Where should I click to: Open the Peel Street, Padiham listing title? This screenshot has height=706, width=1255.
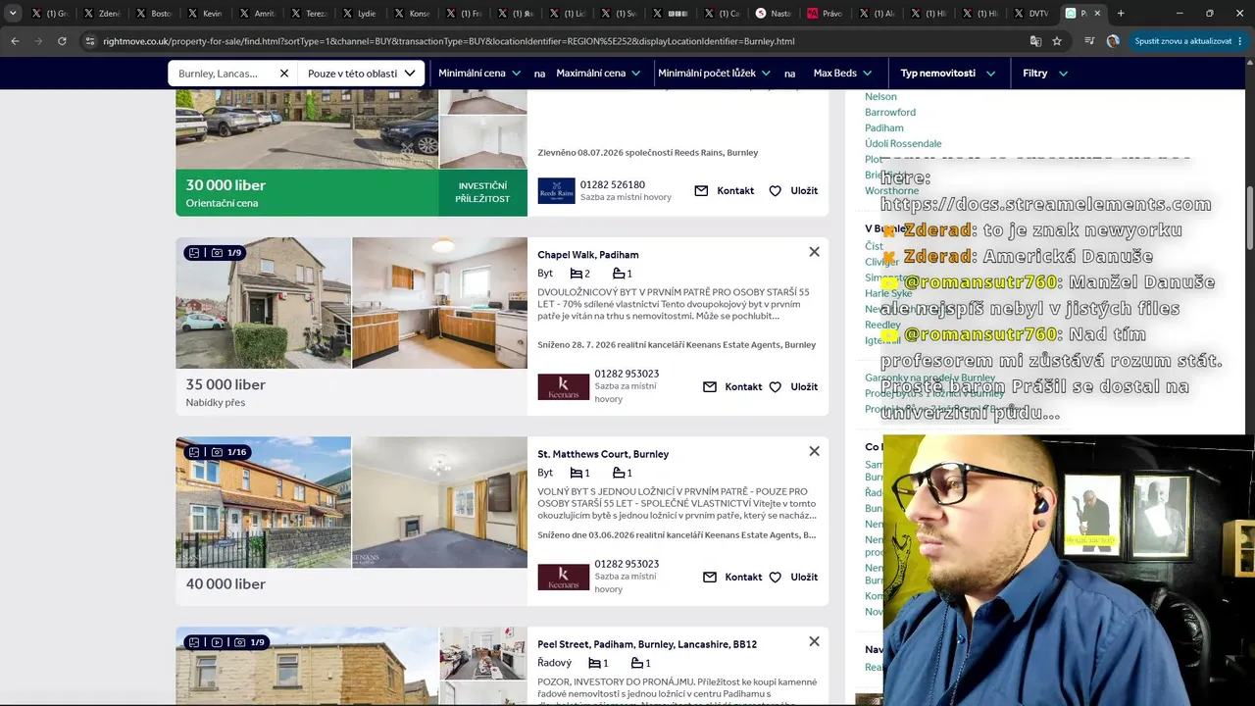[x=647, y=644]
